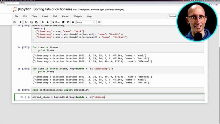The width and height of the screenshot is (220, 124).
Task: Open the Cell menu
Action: pyautogui.click(x=55, y=16)
